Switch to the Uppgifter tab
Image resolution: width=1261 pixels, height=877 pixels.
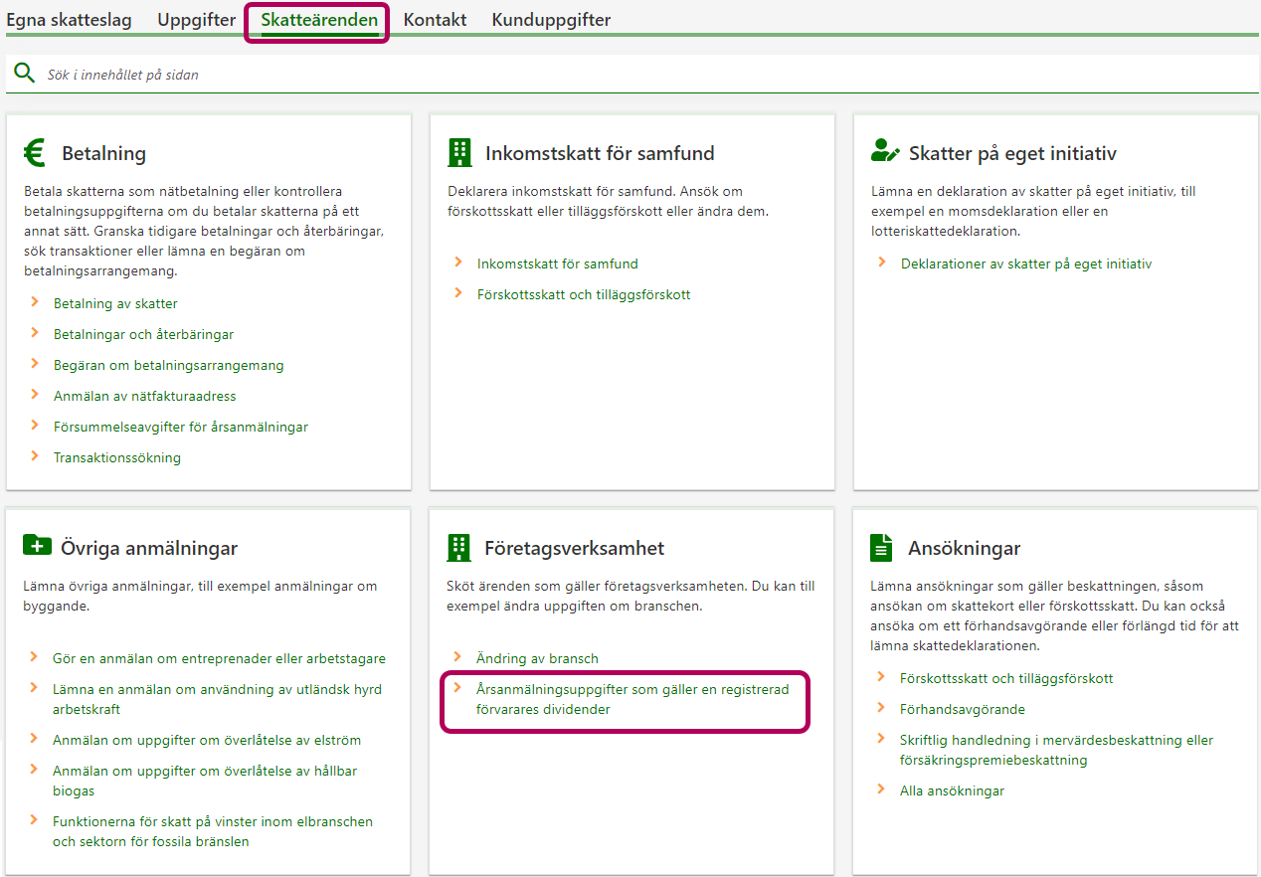click(197, 20)
